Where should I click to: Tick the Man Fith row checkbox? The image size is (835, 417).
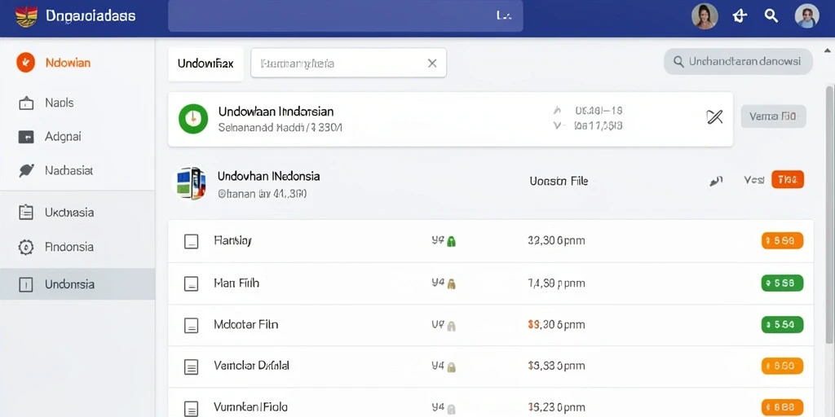(x=191, y=284)
